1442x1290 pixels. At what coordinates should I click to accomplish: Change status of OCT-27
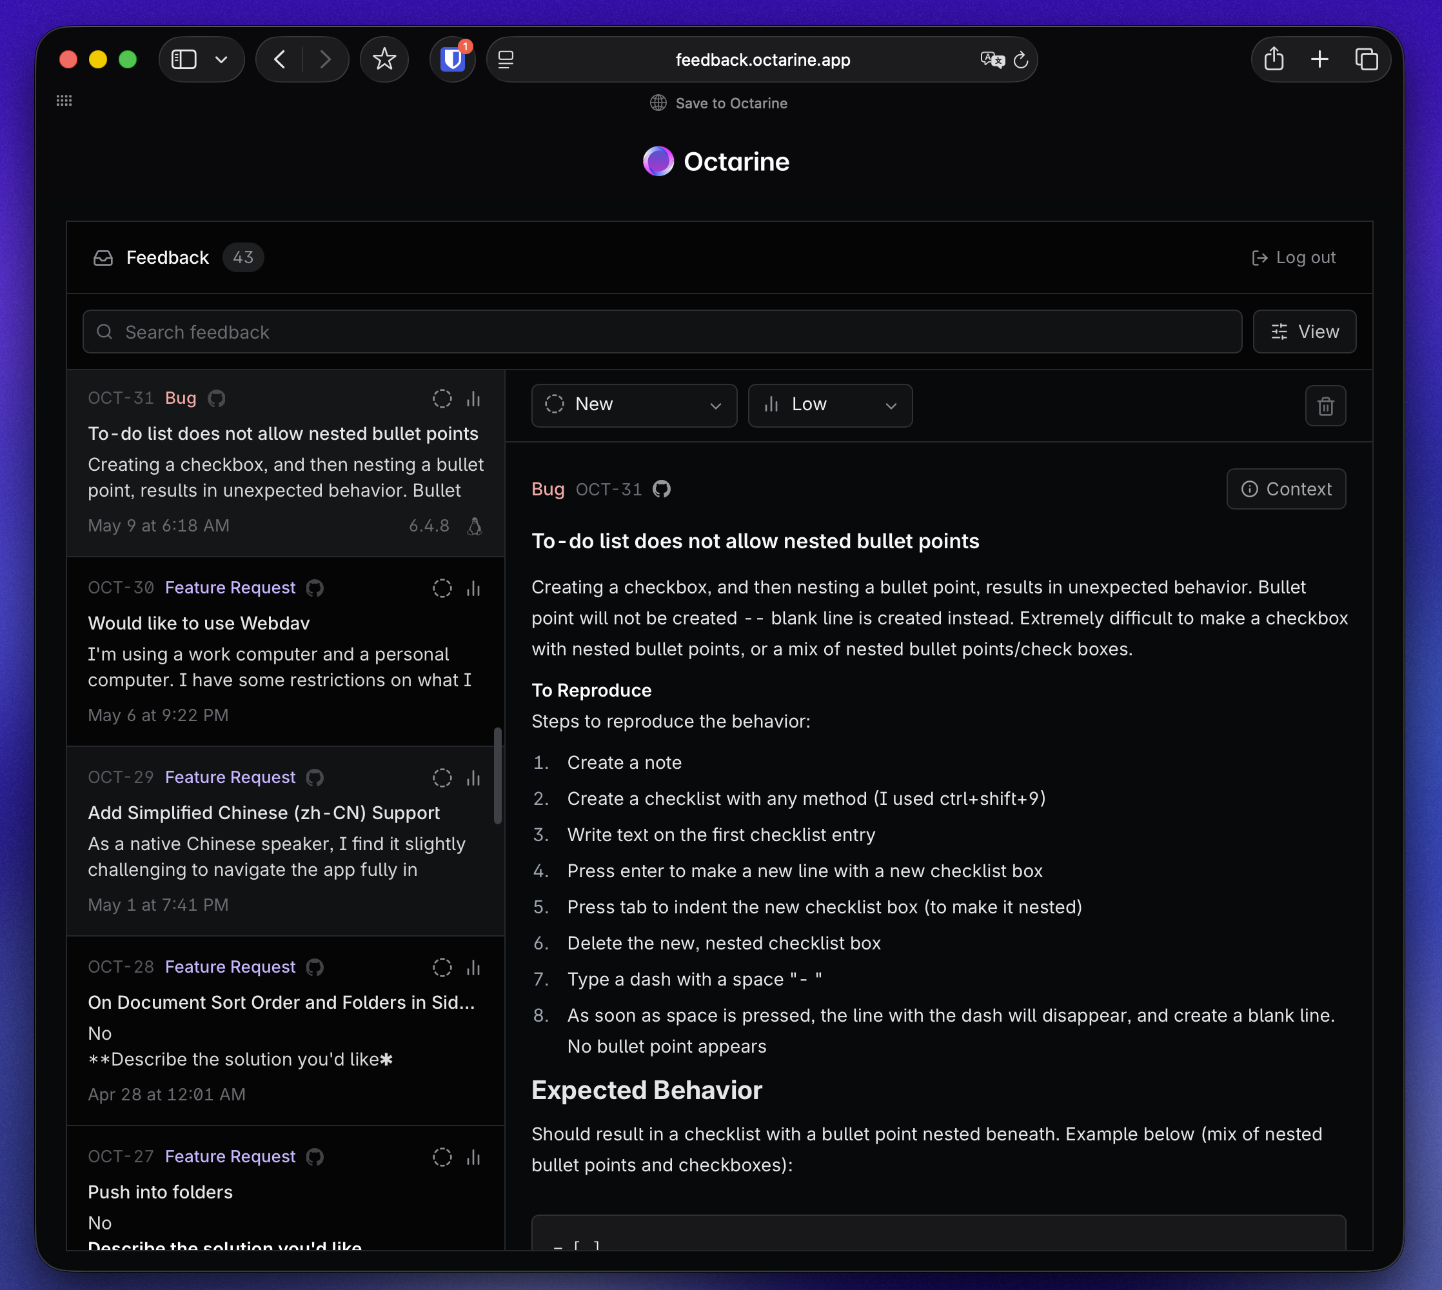coord(442,1156)
